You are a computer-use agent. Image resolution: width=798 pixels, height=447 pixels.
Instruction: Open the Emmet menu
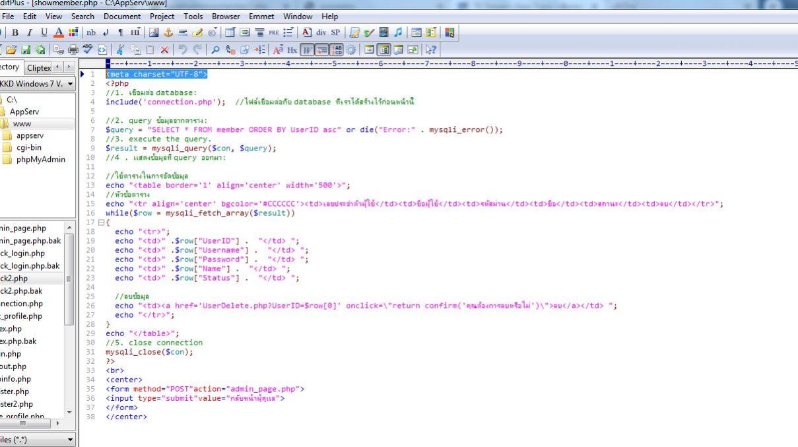262,17
